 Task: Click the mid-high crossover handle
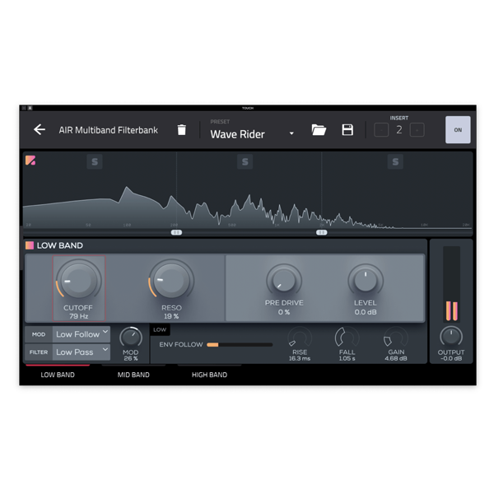tap(322, 232)
